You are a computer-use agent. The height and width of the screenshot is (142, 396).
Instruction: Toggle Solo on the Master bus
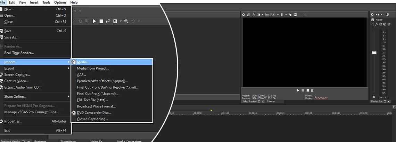(x=389, y=24)
